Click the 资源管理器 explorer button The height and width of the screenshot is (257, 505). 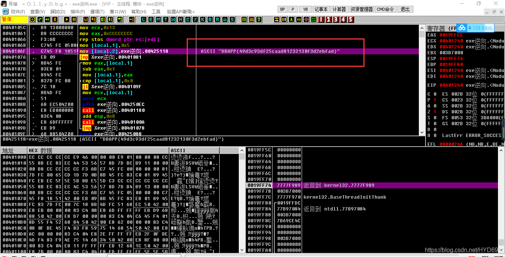tap(362, 9)
